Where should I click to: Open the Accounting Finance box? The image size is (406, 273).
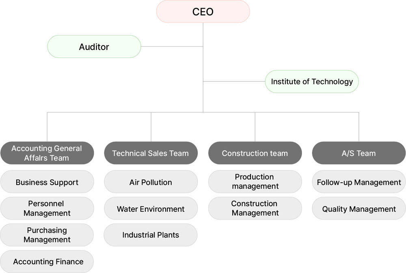tap(47, 262)
